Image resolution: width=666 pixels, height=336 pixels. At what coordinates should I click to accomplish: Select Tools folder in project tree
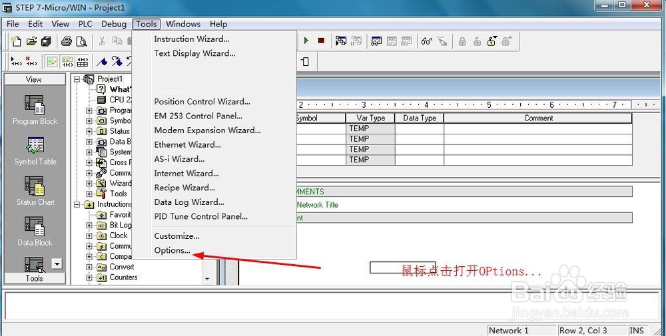[x=118, y=194]
